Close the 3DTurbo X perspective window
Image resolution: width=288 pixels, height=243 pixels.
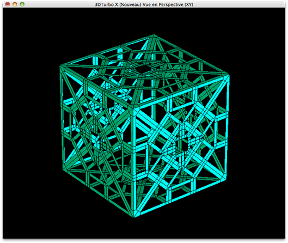[7, 4]
